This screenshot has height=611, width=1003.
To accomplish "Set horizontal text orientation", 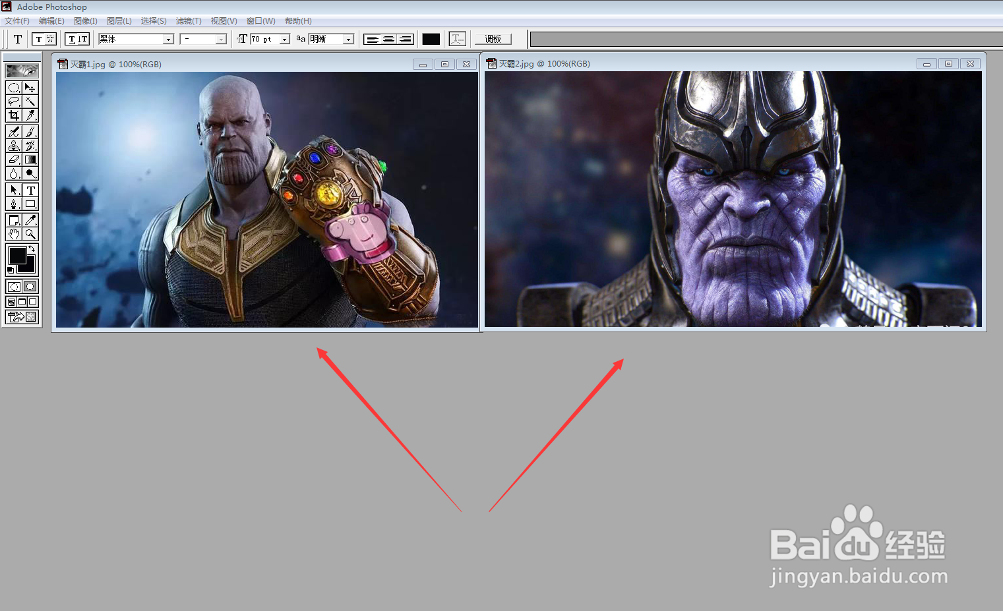I will coord(71,39).
